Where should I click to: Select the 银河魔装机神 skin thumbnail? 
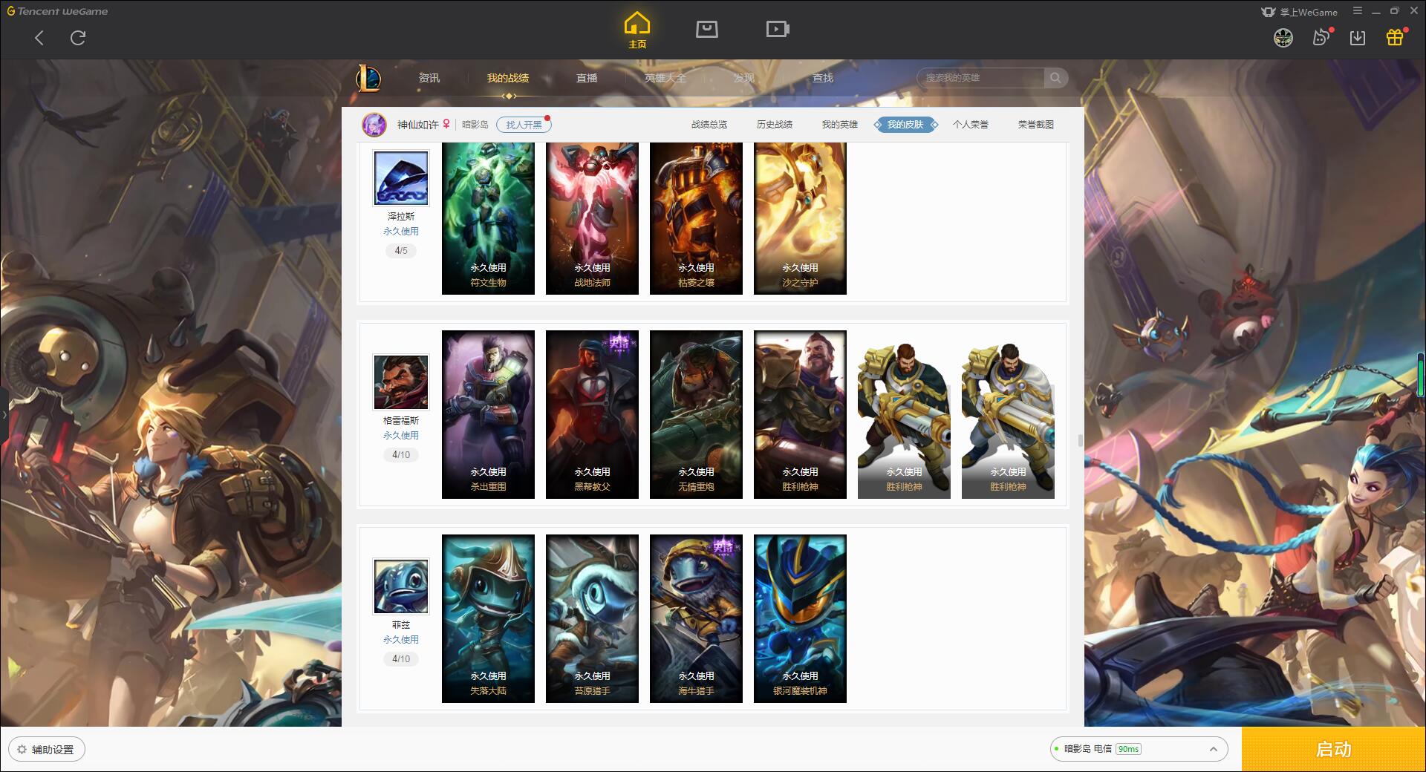(800, 618)
